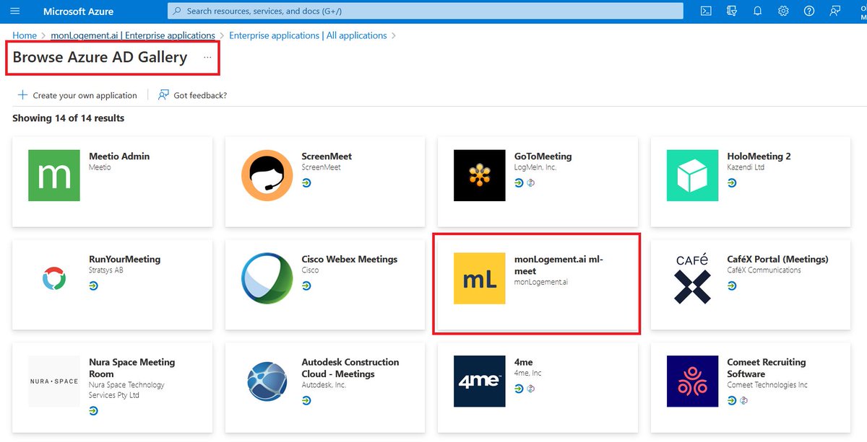Open the more options ellipsis beside title
867x442 pixels.
(207, 58)
